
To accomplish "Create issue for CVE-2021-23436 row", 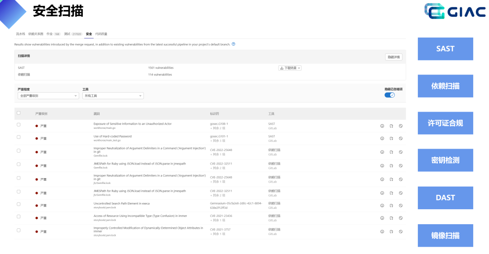I will [x=391, y=218].
